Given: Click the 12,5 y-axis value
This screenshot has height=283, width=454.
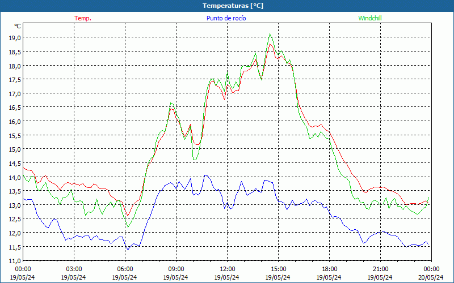Looking at the screenshot, I should tap(15, 219).
